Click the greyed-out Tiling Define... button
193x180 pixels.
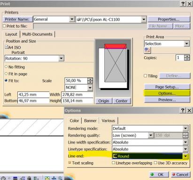175,76
